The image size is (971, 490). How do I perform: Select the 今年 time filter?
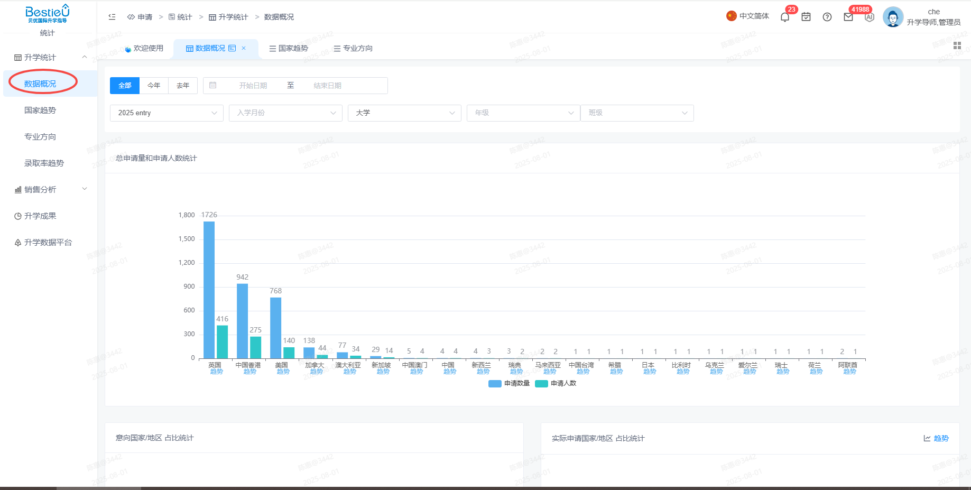pyautogui.click(x=154, y=86)
